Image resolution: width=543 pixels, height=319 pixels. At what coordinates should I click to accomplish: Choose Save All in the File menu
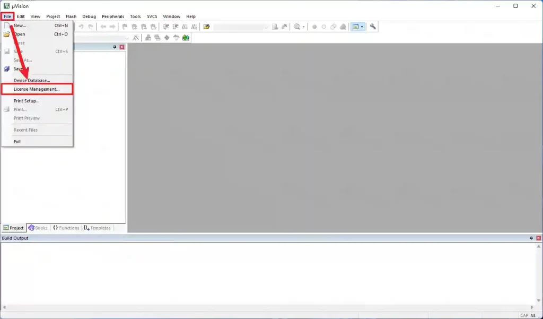pos(37,68)
